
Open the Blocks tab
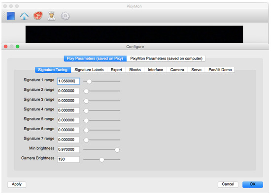click(135, 70)
